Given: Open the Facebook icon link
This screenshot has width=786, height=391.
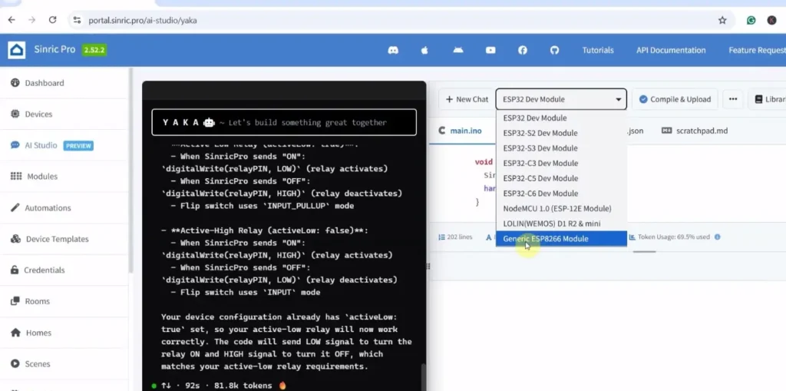Looking at the screenshot, I should tap(523, 50).
